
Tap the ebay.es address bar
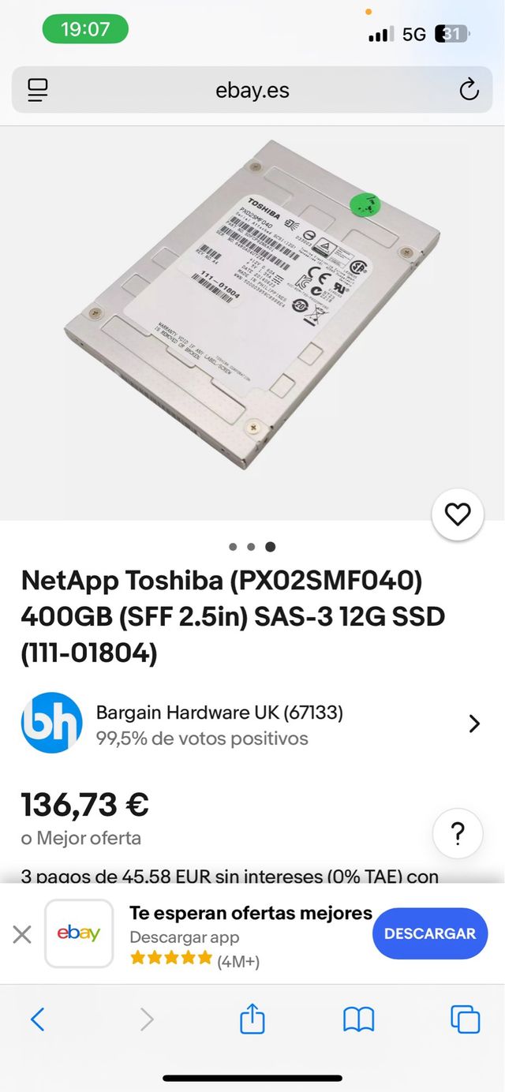tap(252, 90)
